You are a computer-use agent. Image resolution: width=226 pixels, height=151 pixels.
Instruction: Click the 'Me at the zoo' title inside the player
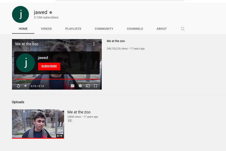[27, 44]
